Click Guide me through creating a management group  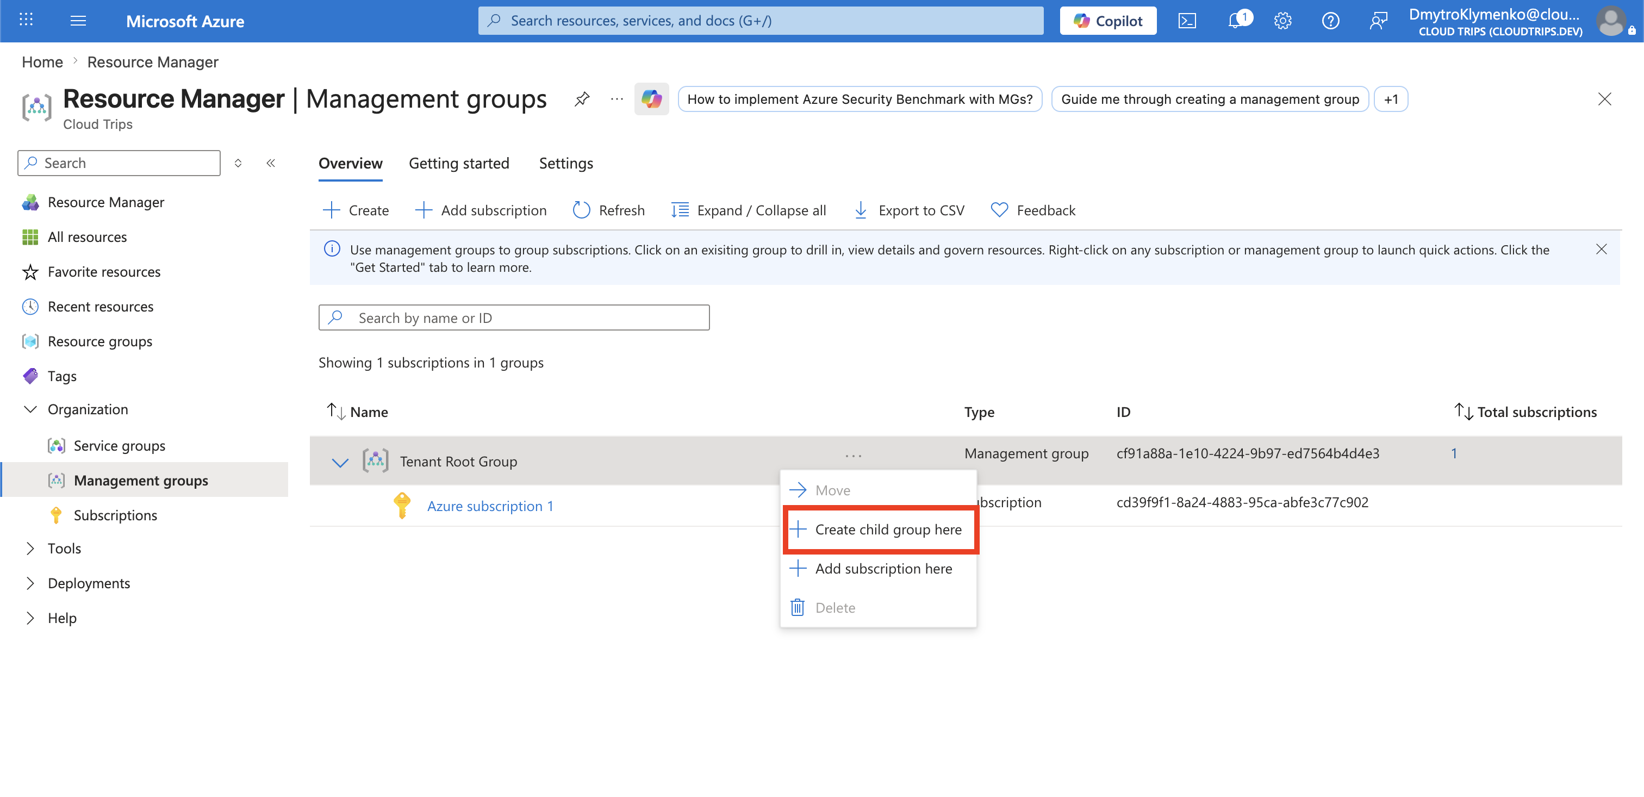1210,99
